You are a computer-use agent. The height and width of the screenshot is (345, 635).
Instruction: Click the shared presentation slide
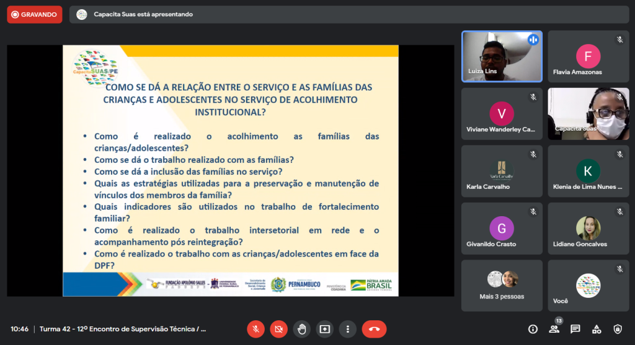pos(231,170)
